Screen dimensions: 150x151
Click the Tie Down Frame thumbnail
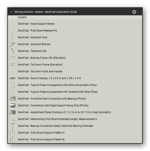pos(13,65)
